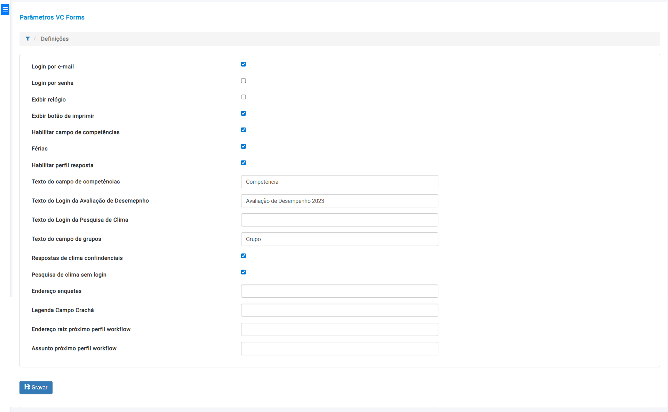Toggle Habilitar campo de competências checkbox
The image size is (668, 412).
tap(244, 130)
